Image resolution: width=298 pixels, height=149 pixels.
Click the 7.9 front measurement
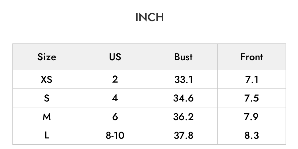tap(251, 116)
